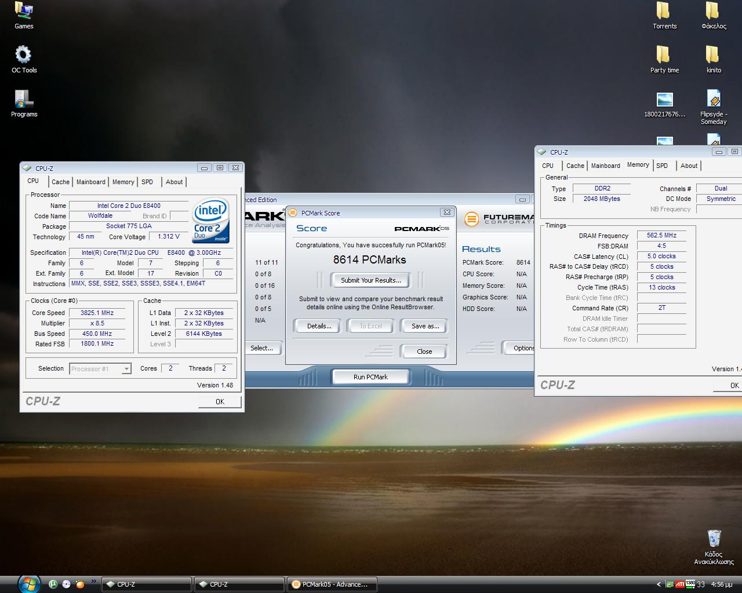The height and width of the screenshot is (593, 742).
Task: Select About tab in right CPU-Z
Action: (689, 166)
